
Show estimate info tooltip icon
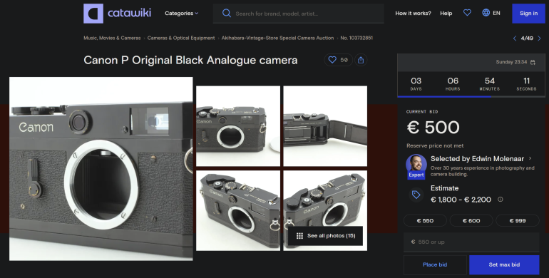[501, 199]
